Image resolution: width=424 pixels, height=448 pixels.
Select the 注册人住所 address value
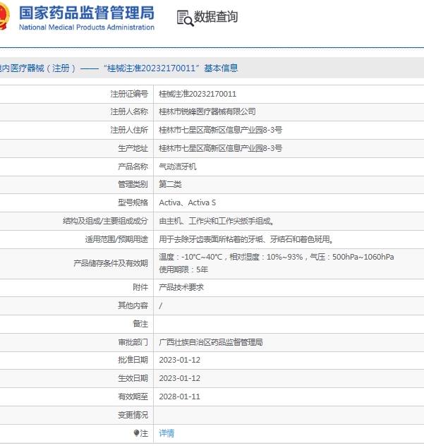pos(221,130)
